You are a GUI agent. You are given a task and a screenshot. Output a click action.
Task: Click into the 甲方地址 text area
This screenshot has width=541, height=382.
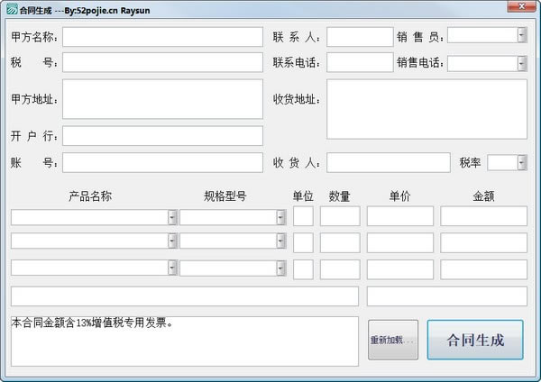point(162,99)
